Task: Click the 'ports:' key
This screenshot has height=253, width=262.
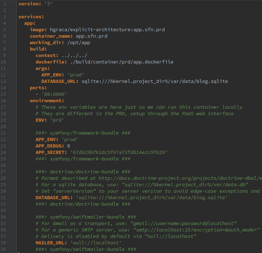Action: tap(38, 88)
